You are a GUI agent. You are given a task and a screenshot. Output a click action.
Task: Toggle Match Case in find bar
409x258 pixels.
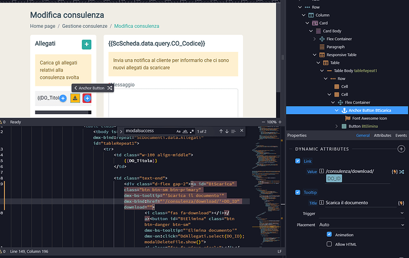point(178,131)
